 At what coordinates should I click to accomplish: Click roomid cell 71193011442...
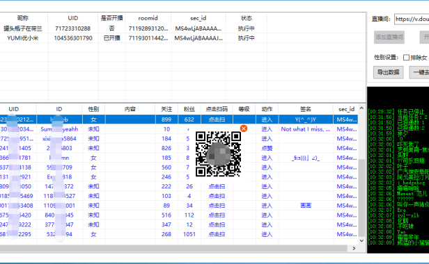(148, 38)
